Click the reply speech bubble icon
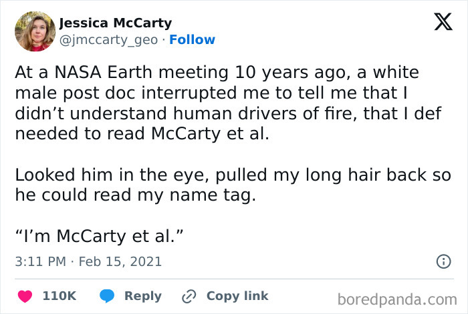Screen dimensions: 468x314 106,296
